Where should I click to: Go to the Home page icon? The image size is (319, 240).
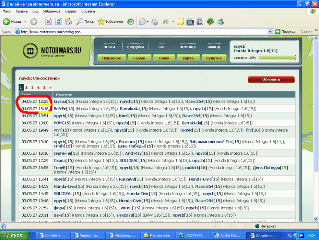point(68,22)
